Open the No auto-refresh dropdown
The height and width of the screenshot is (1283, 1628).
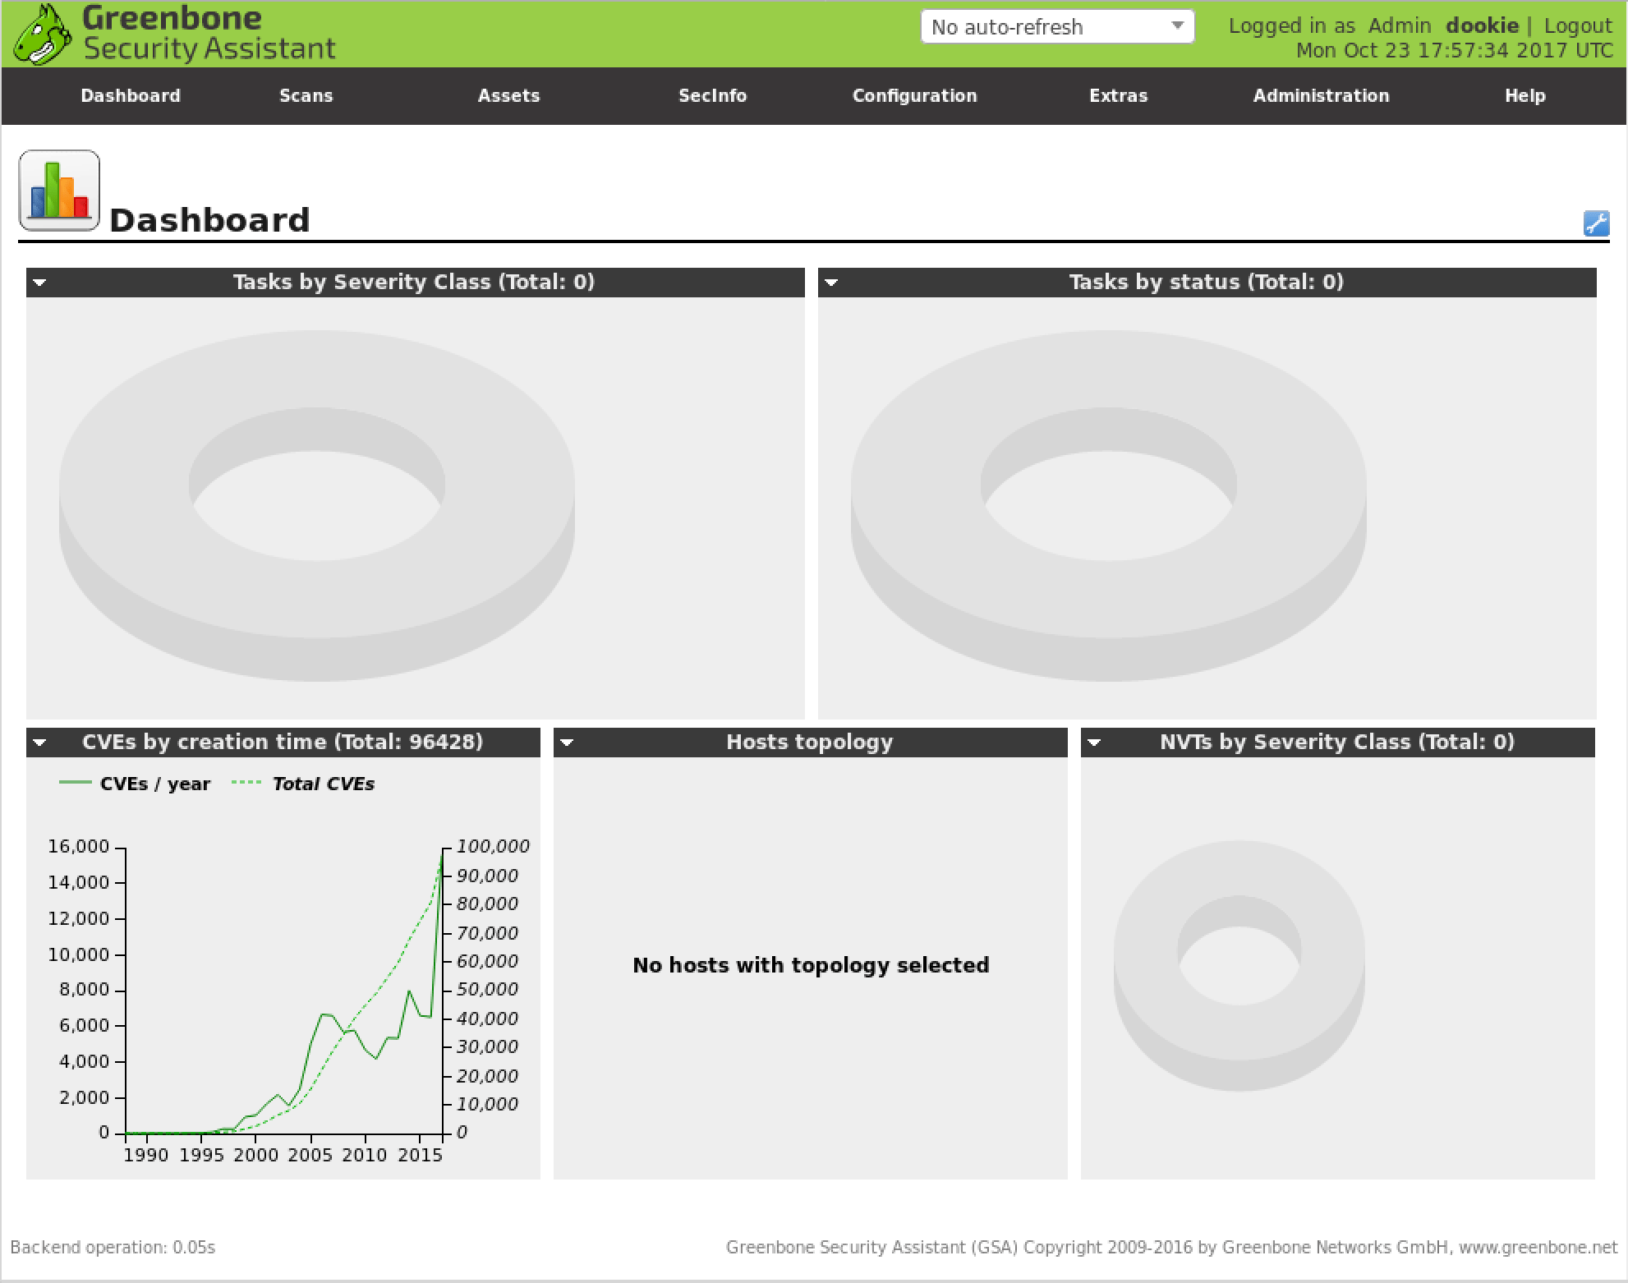tap(1056, 27)
